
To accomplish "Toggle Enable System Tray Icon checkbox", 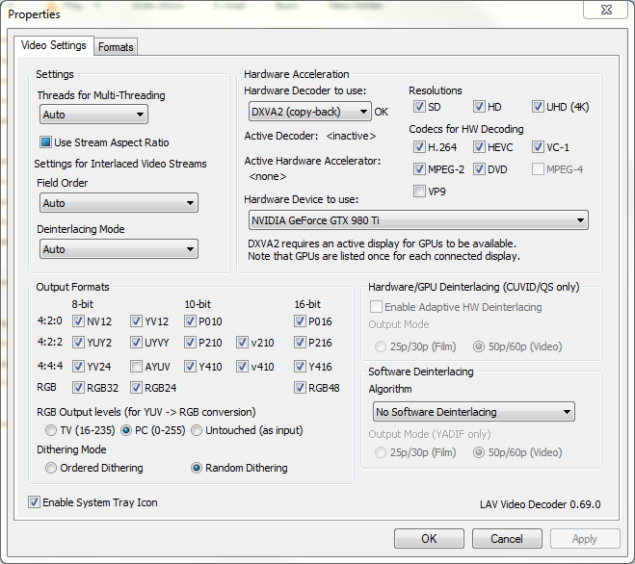I will coord(35,502).
